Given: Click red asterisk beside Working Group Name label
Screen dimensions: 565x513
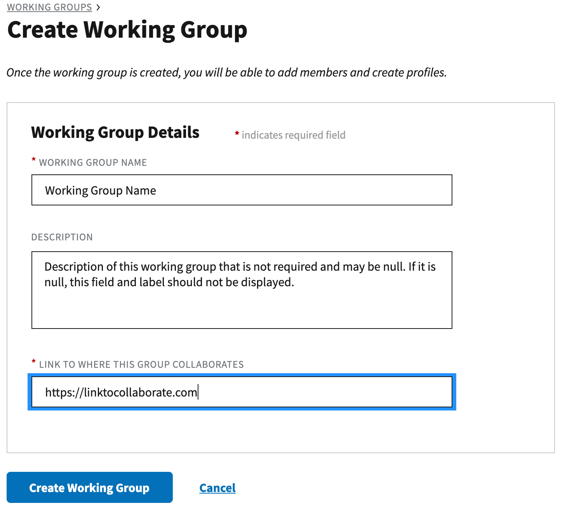Looking at the screenshot, I should [x=34, y=160].
